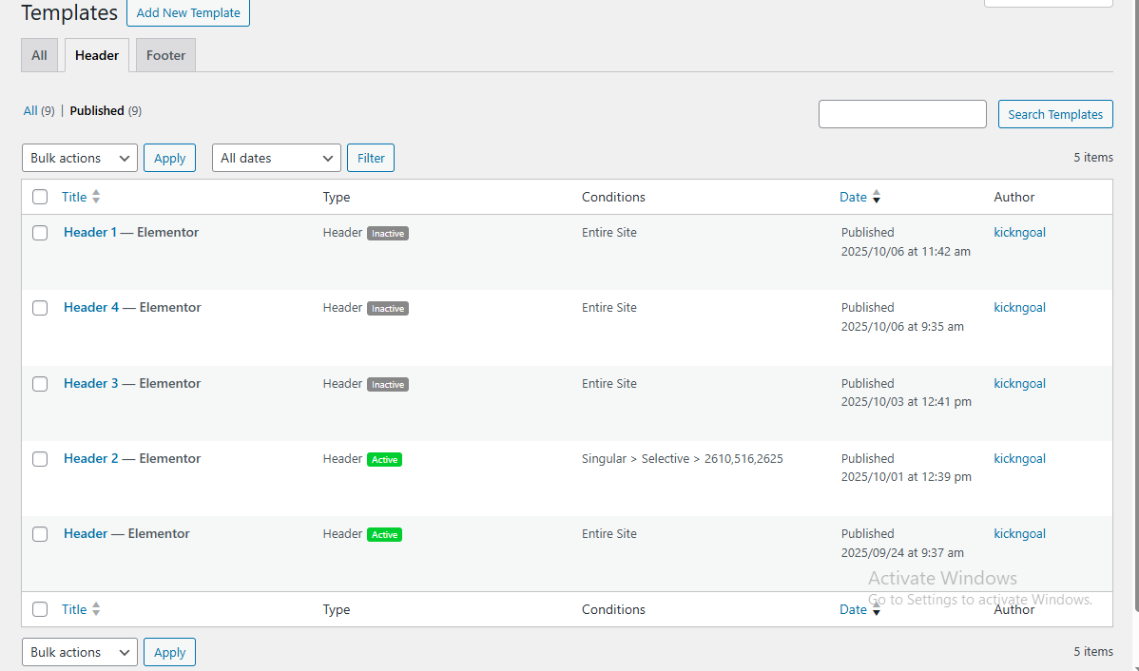
Task: Toggle the select-all checkbox in table header
Action: pos(40,197)
